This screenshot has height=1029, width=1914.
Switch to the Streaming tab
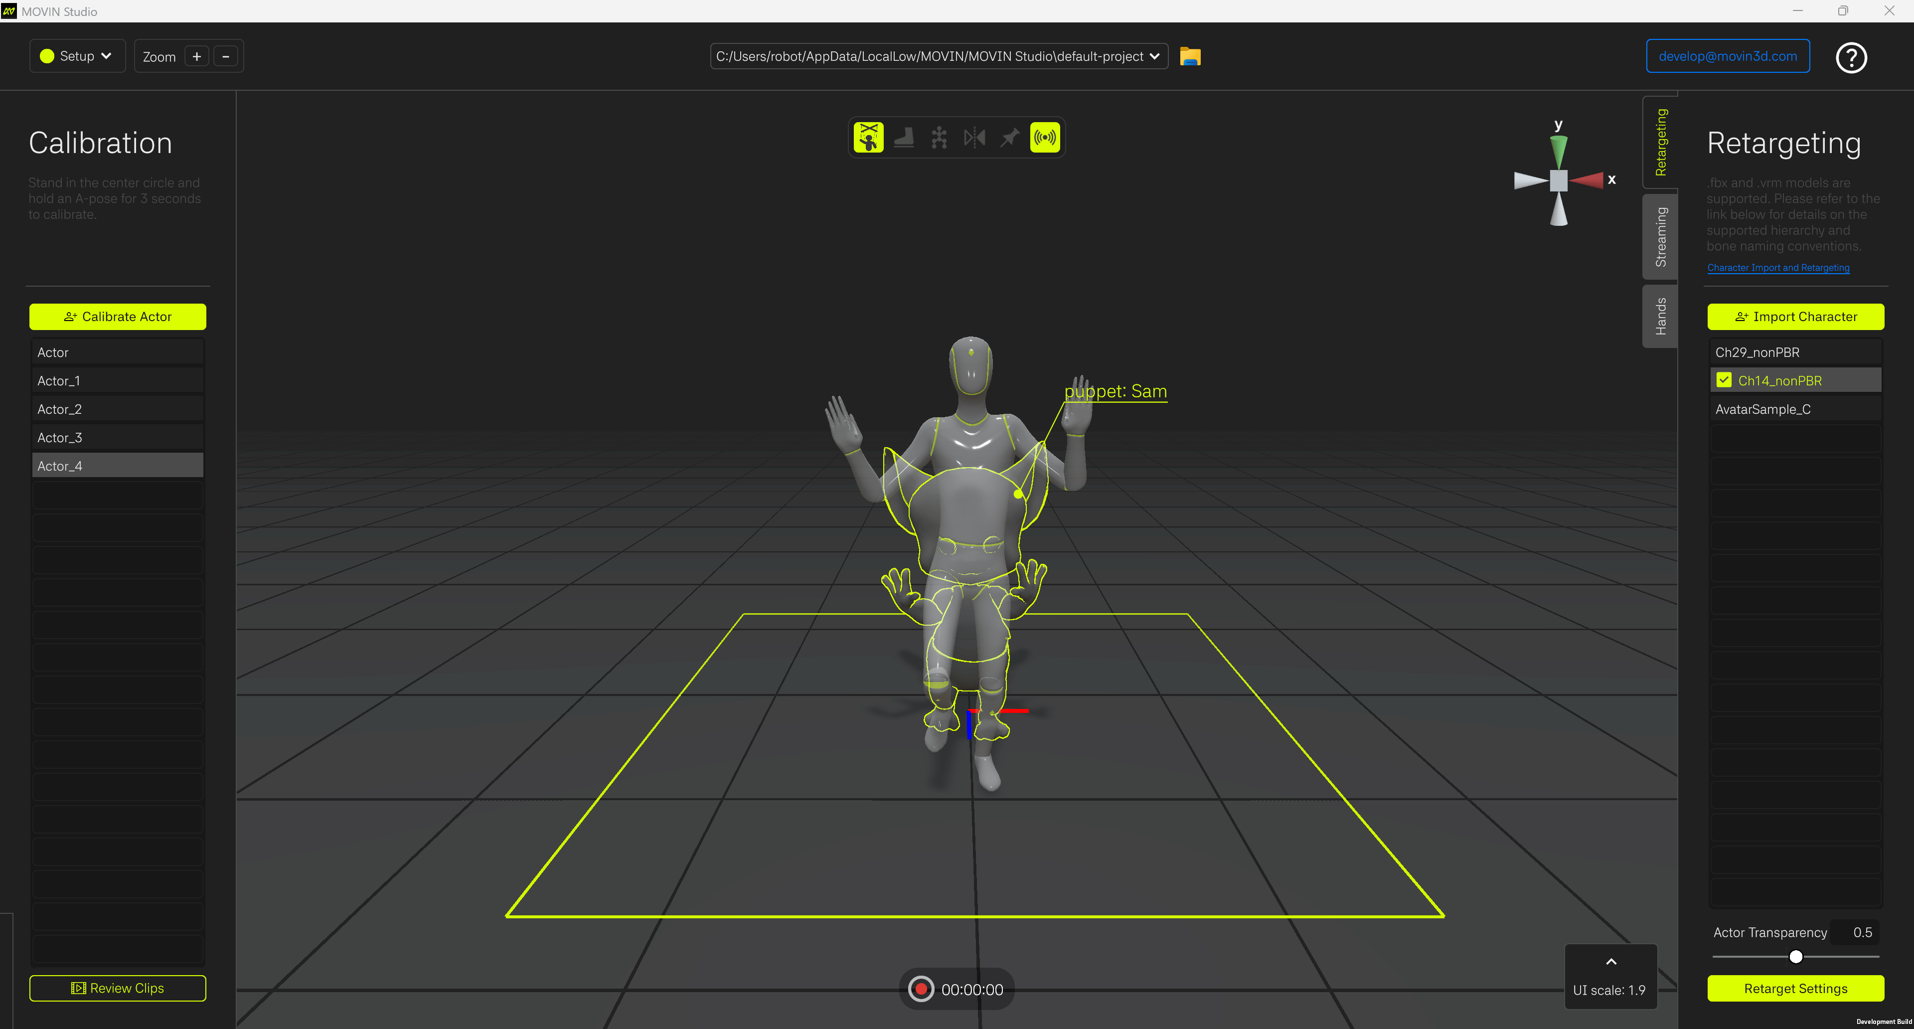coord(1661,237)
